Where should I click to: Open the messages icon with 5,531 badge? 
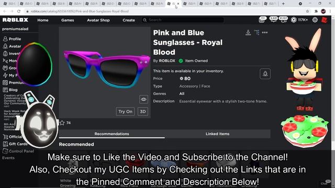click(x=273, y=20)
